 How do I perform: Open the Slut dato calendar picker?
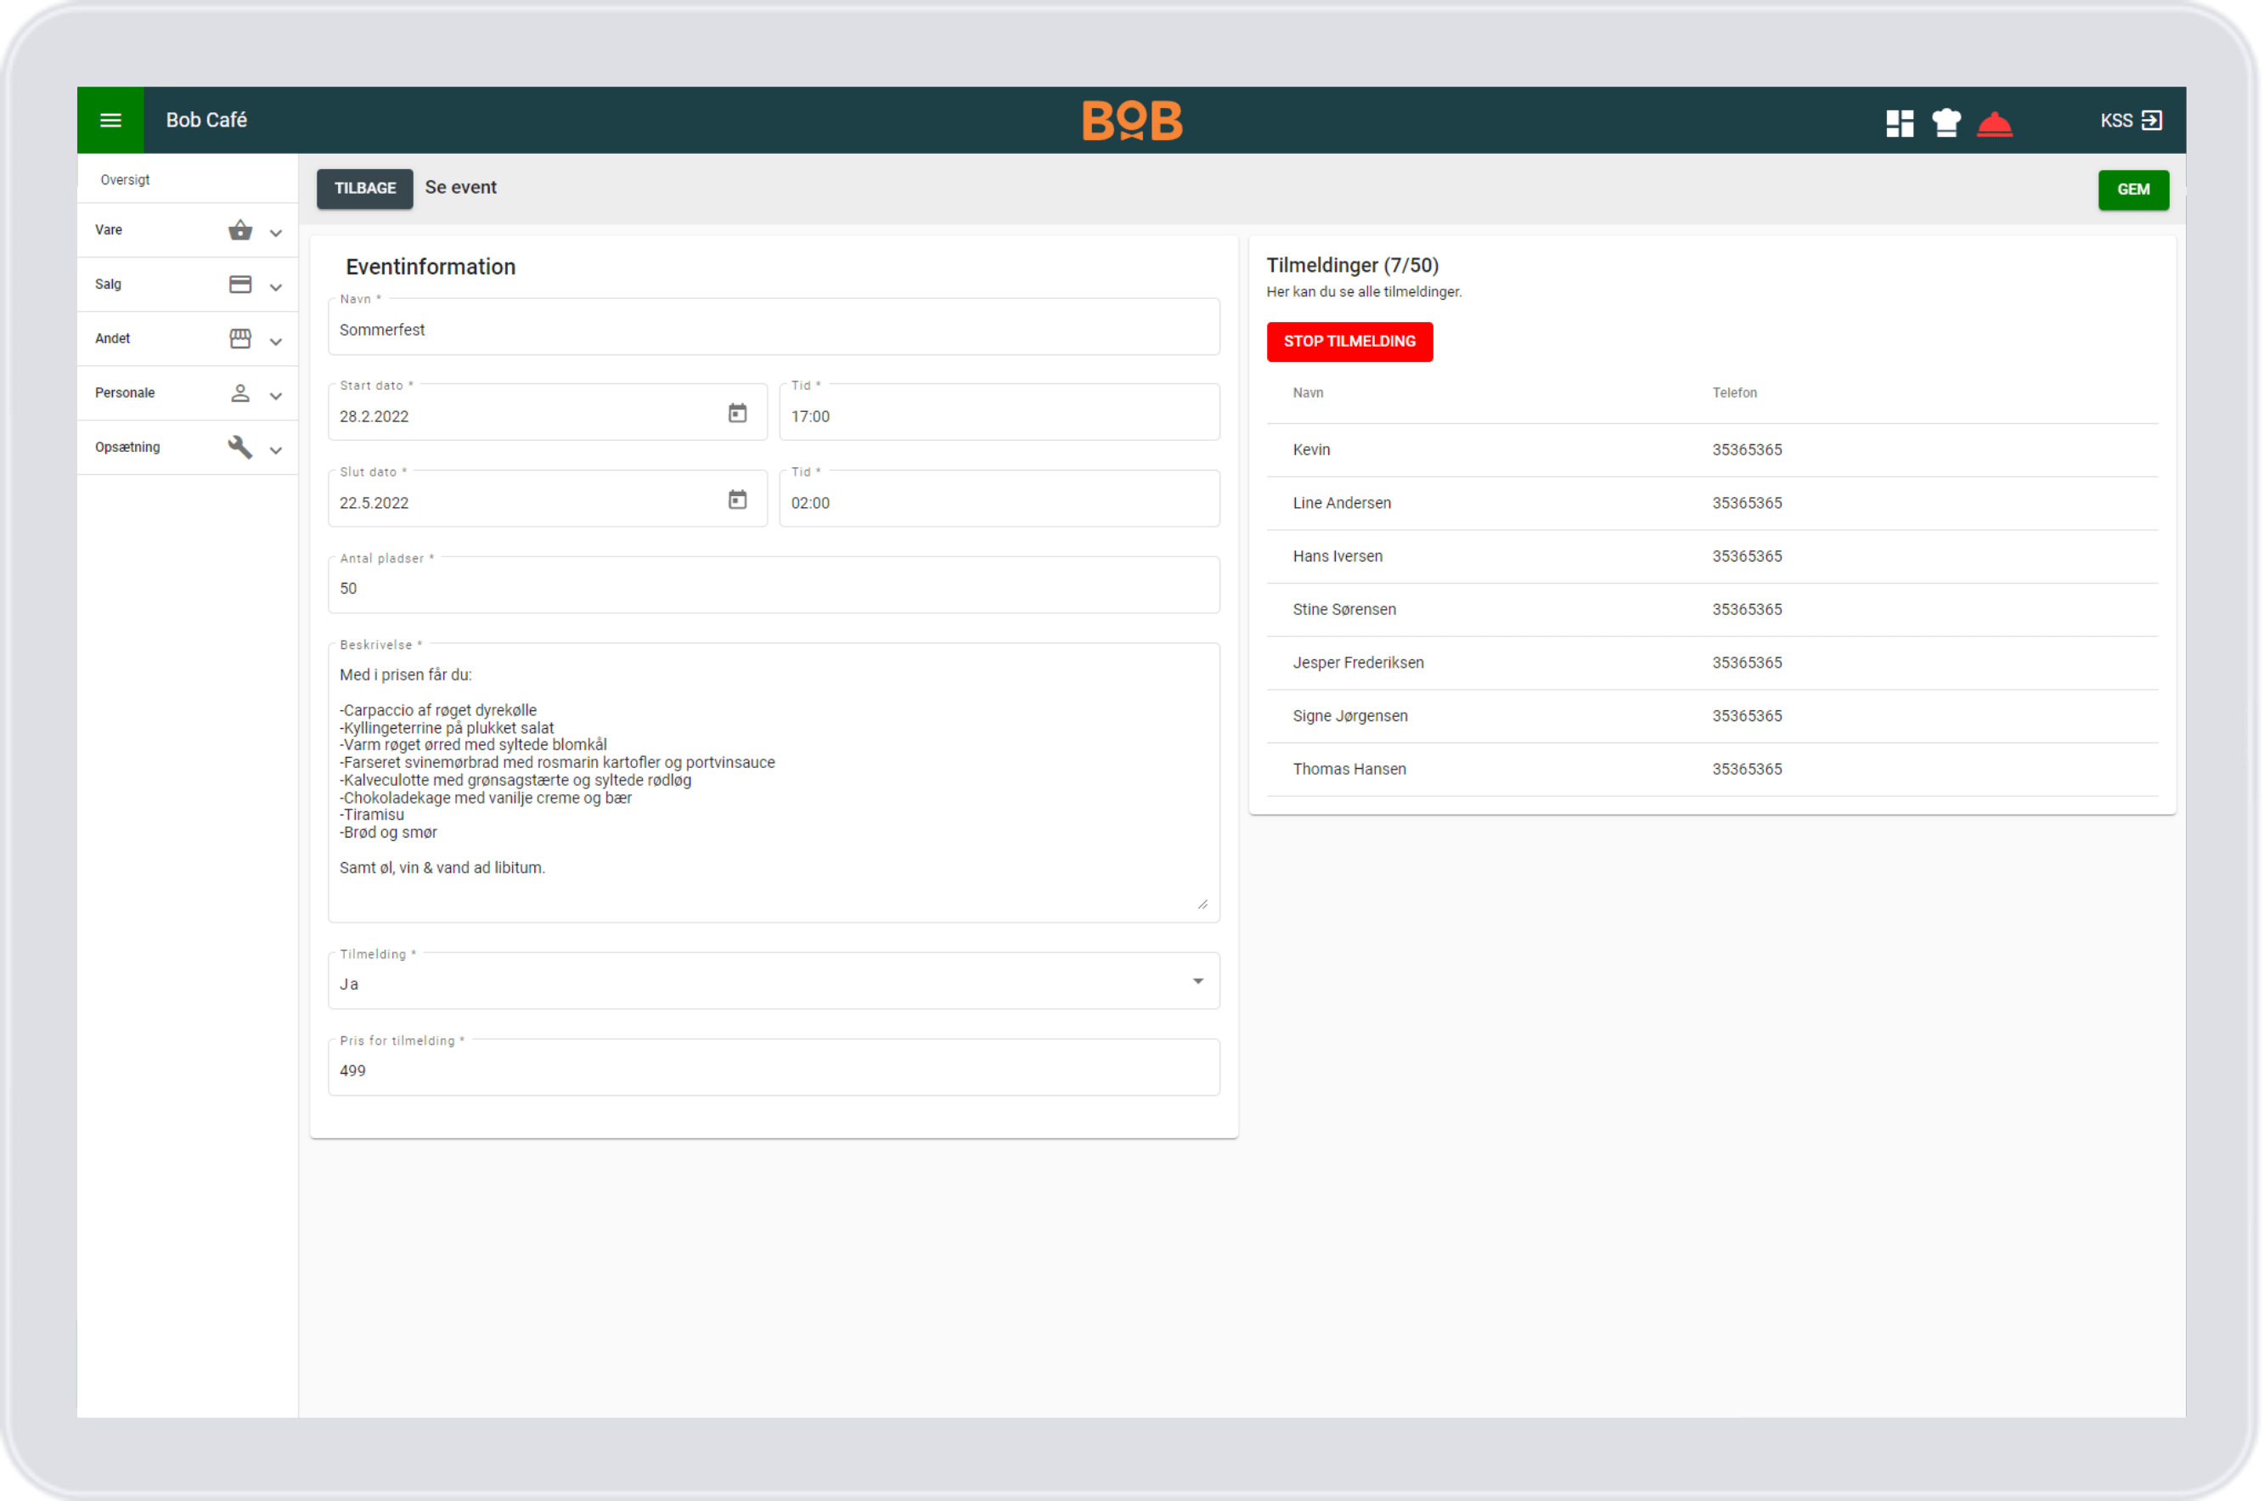tap(738, 499)
